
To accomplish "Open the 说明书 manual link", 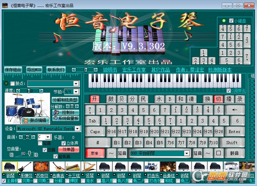I will point(110,70).
